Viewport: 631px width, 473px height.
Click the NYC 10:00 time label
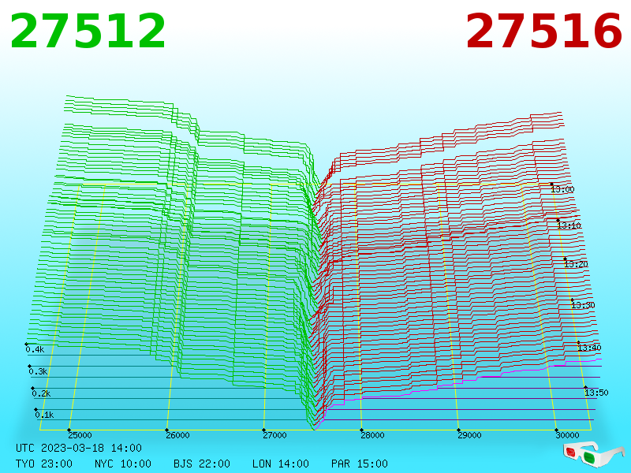tap(123, 464)
